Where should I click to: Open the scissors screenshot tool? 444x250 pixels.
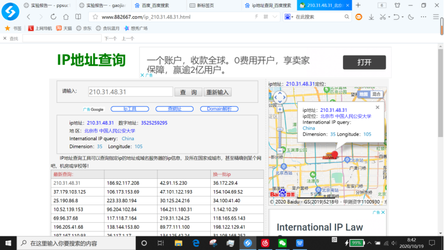coord(382,17)
